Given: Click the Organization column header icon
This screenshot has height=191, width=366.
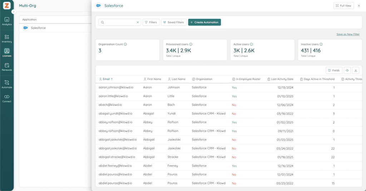Looking at the screenshot, I should click(193, 79).
